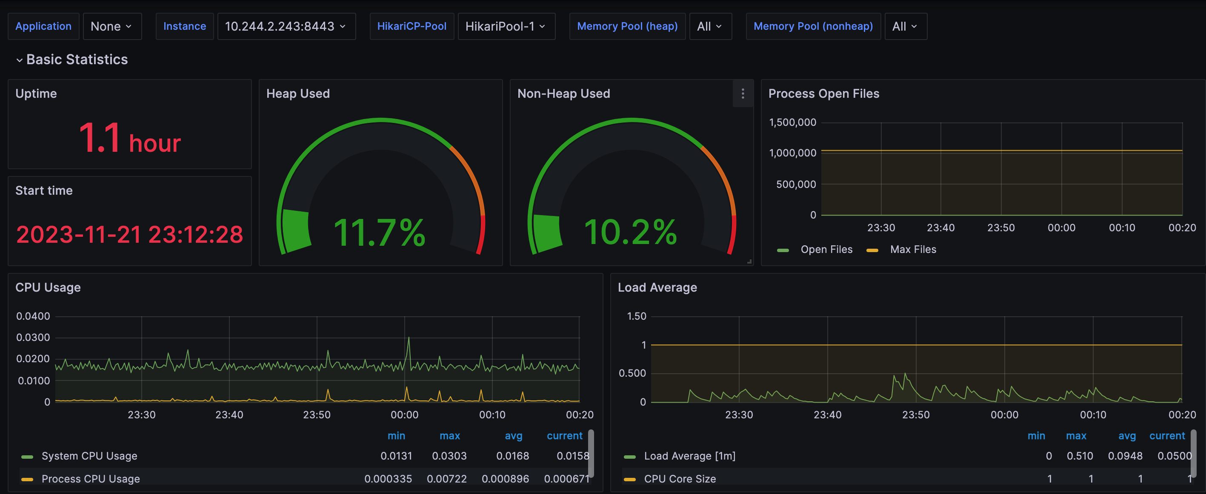This screenshot has width=1206, height=494.
Task: Open the Application None dropdown
Action: coord(112,27)
